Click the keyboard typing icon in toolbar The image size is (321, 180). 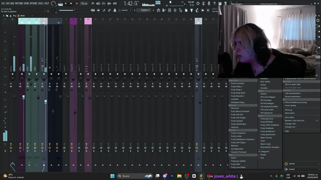pyautogui.click(x=93, y=10)
